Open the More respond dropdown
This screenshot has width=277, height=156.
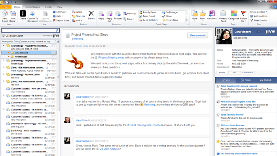[129, 19]
